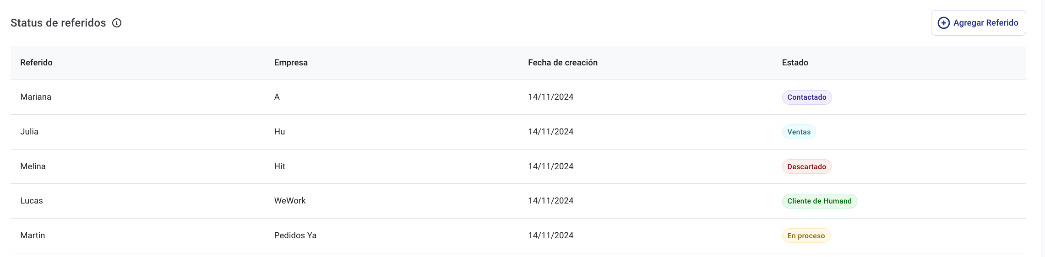Click the Pedidos Ya company cell
1045x257 pixels.
click(295, 236)
